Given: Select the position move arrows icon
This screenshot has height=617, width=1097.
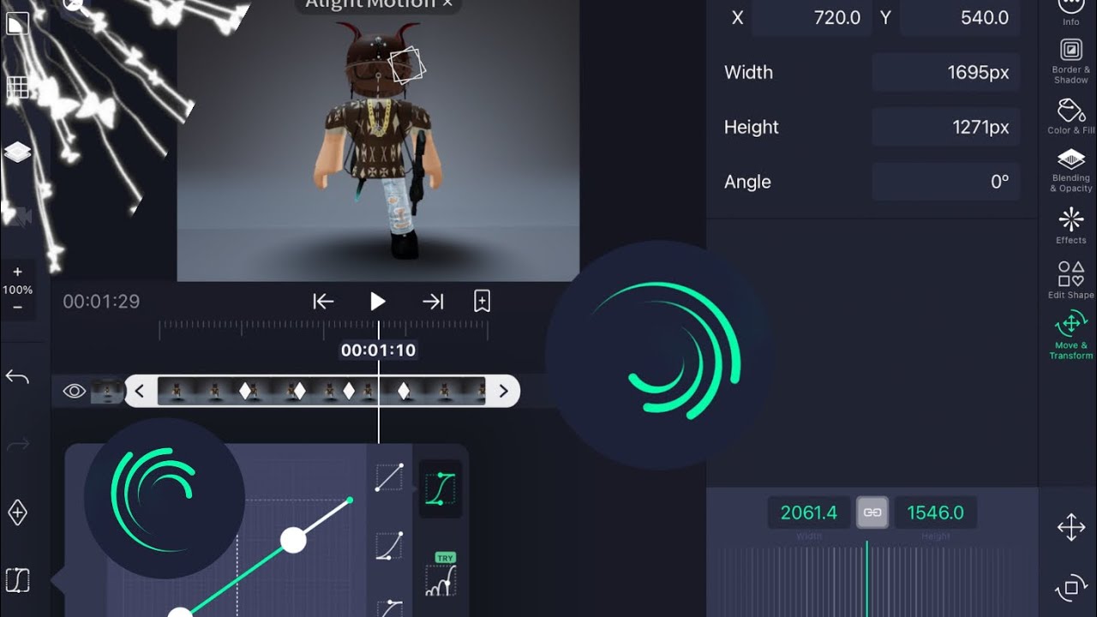Looking at the screenshot, I should (x=1071, y=528).
